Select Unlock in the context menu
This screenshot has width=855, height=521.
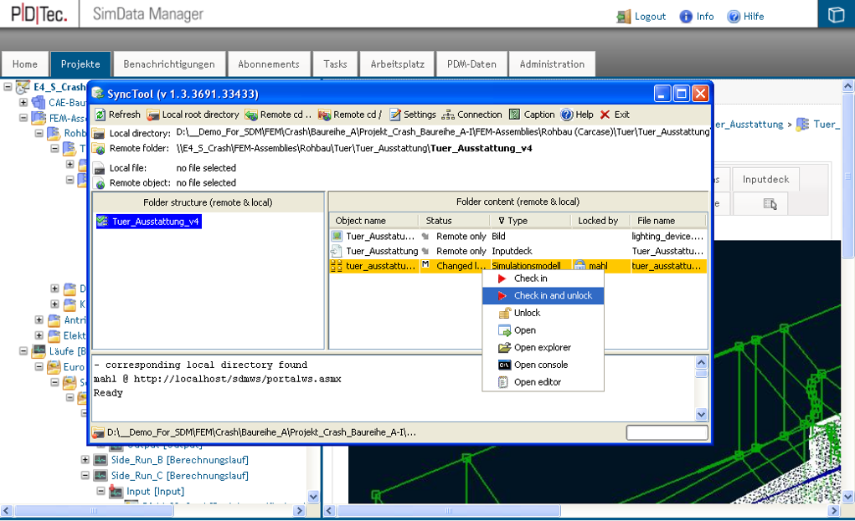[x=543, y=313]
